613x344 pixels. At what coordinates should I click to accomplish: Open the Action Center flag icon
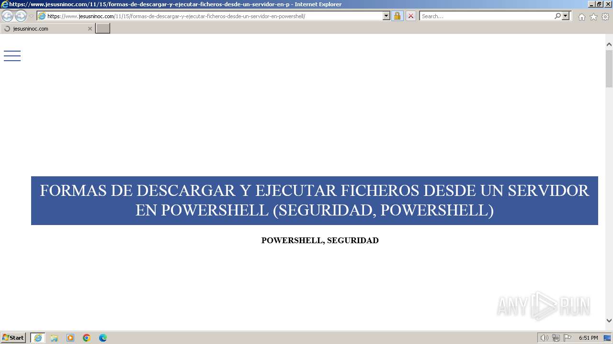coord(568,338)
